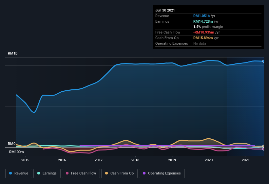The width and height of the screenshot is (269, 184).
Task: Click the 2019 x-axis label
Action: [x=172, y=160]
